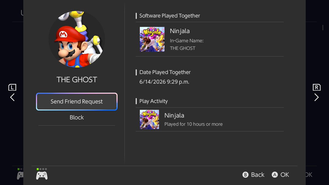Image resolution: width=329 pixels, height=185 pixels.
Task: Click the Send Friend Request button
Action: pos(77,102)
